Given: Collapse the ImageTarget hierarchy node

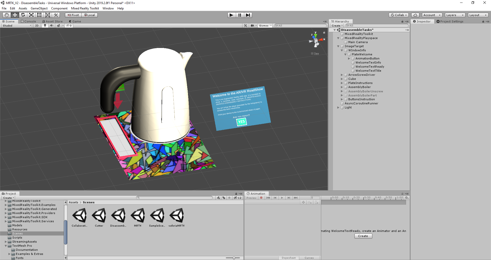Looking at the screenshot, I should pyautogui.click(x=338, y=46).
